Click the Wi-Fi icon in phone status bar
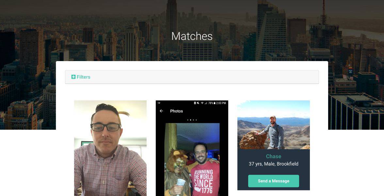Screen dimensions: 384x196 202,103
